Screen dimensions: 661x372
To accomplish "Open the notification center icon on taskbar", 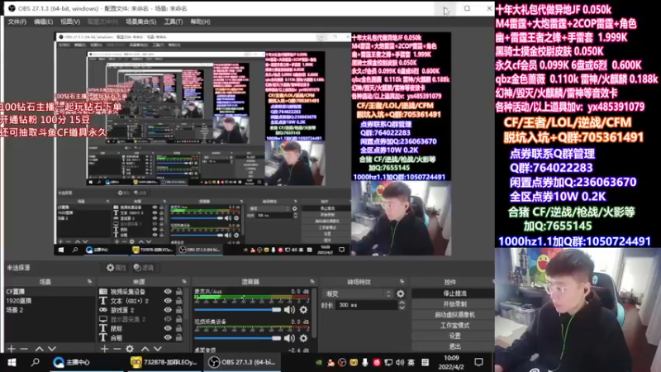I will point(479,362).
